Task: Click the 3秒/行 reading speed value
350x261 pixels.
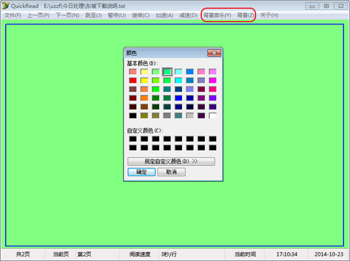Action: pos(169,255)
